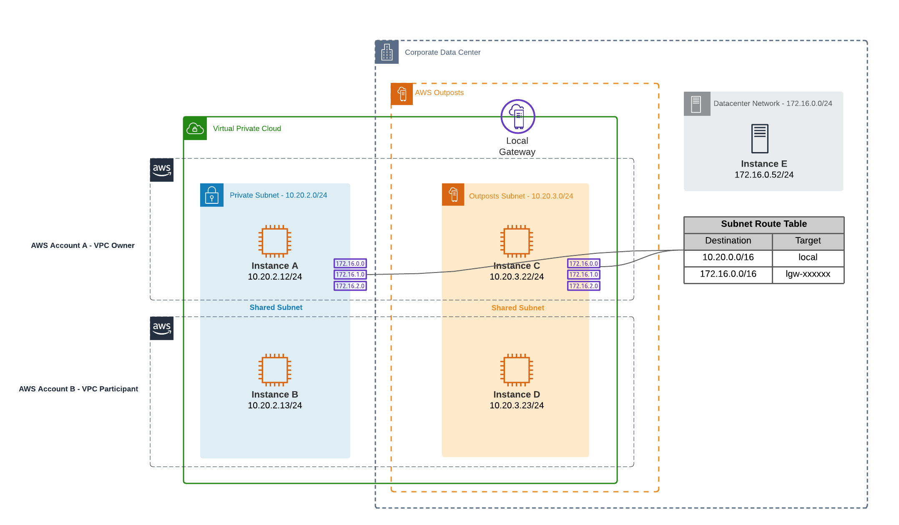Click the Corporate Data Center label
Viewport: 899px width, 525px height.
[442, 52]
